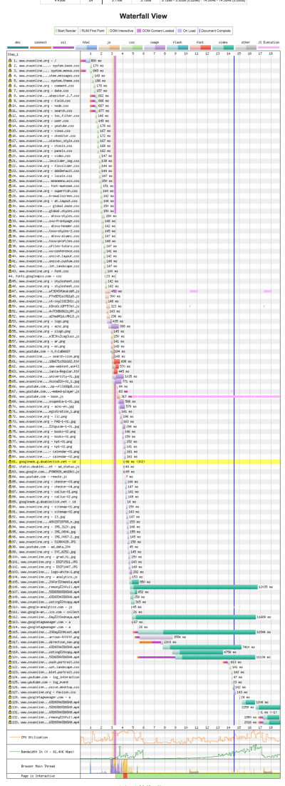Screen dimensions: 285x786
Task: Open request 127 favicon.ico
Action: point(44,692)
